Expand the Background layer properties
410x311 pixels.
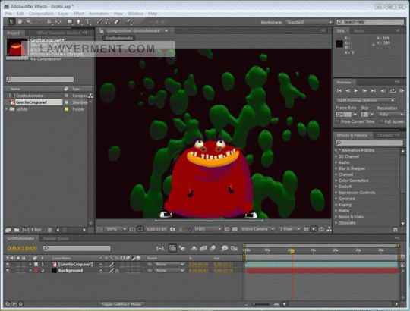(30, 271)
